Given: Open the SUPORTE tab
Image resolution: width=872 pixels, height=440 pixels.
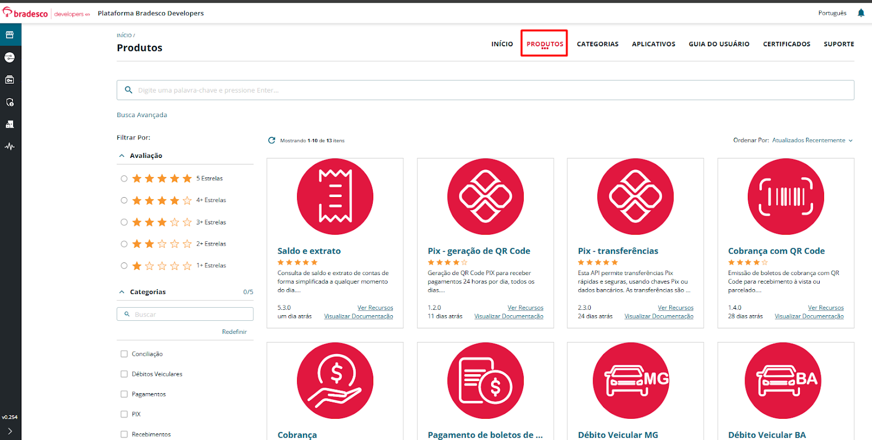Looking at the screenshot, I should pos(839,44).
